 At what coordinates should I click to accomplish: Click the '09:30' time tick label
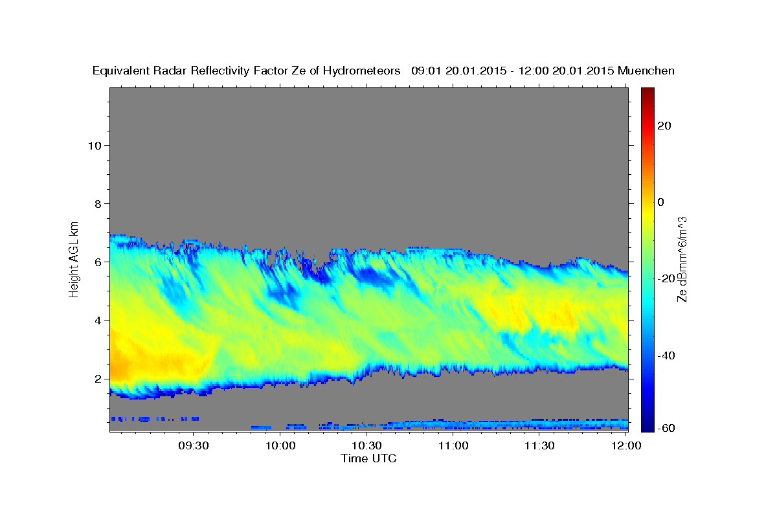(x=194, y=445)
